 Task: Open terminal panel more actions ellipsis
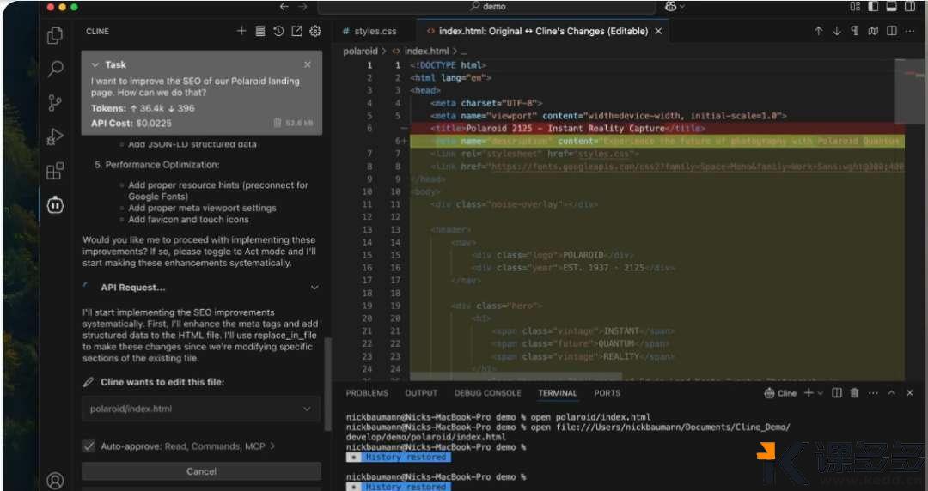(873, 393)
